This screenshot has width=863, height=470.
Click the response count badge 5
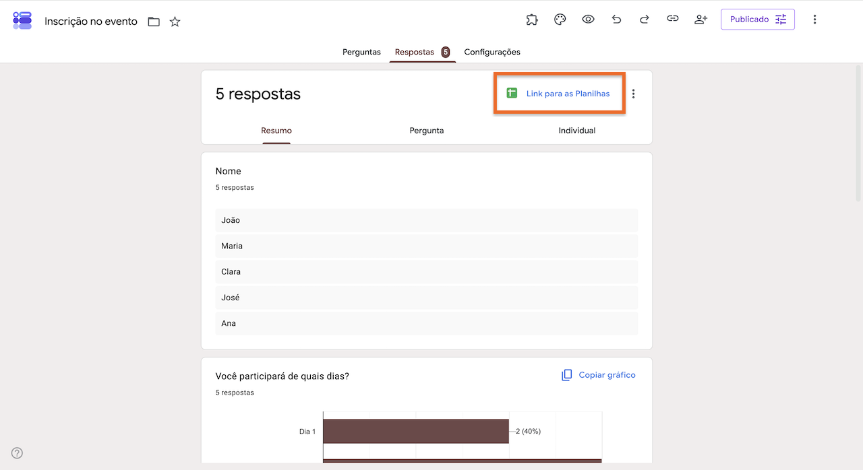(446, 52)
